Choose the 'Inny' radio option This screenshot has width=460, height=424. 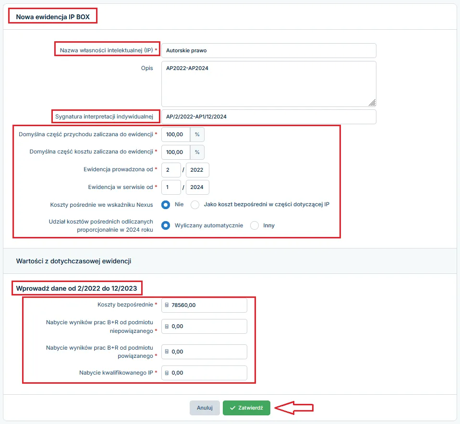pyautogui.click(x=254, y=225)
